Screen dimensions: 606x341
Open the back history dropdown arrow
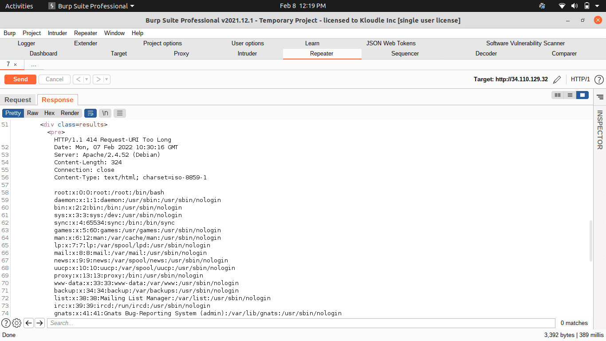87,79
